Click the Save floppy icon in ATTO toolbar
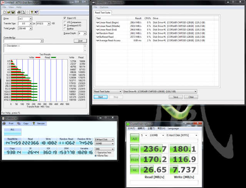 (13, 12)
